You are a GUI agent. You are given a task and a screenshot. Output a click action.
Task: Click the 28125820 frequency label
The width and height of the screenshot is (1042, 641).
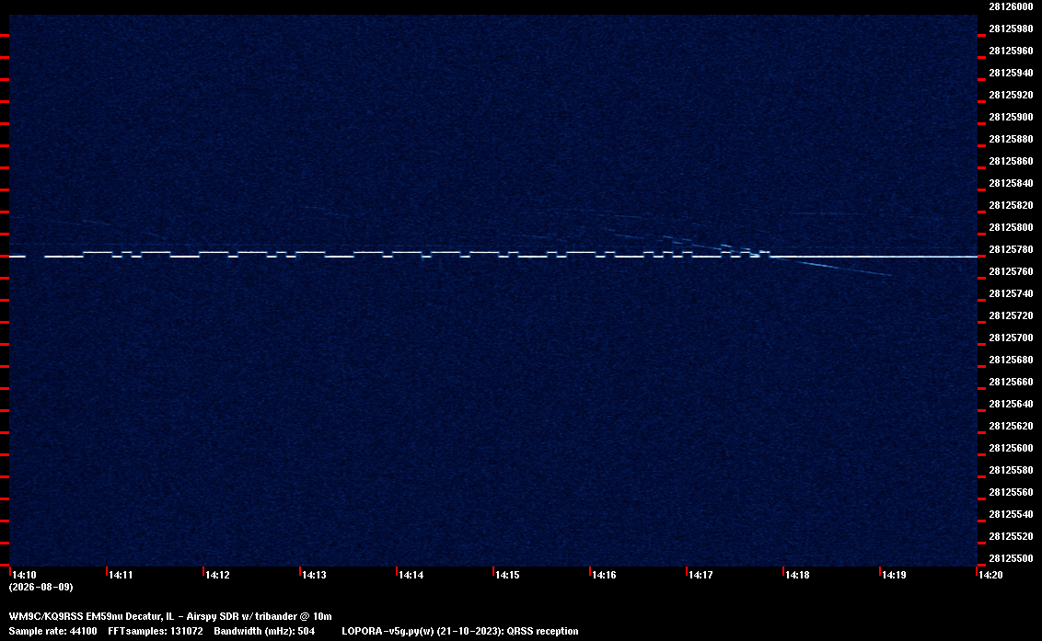pyautogui.click(x=1011, y=205)
